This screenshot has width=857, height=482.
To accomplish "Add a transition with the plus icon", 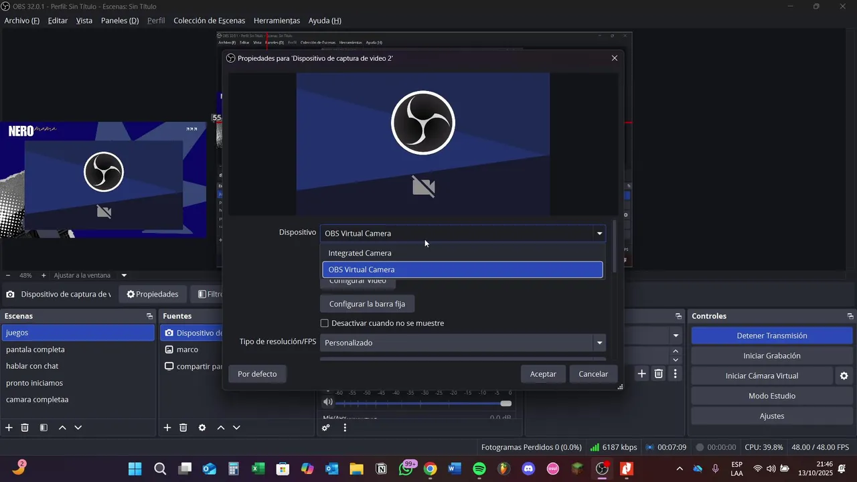I will pos(641,374).
